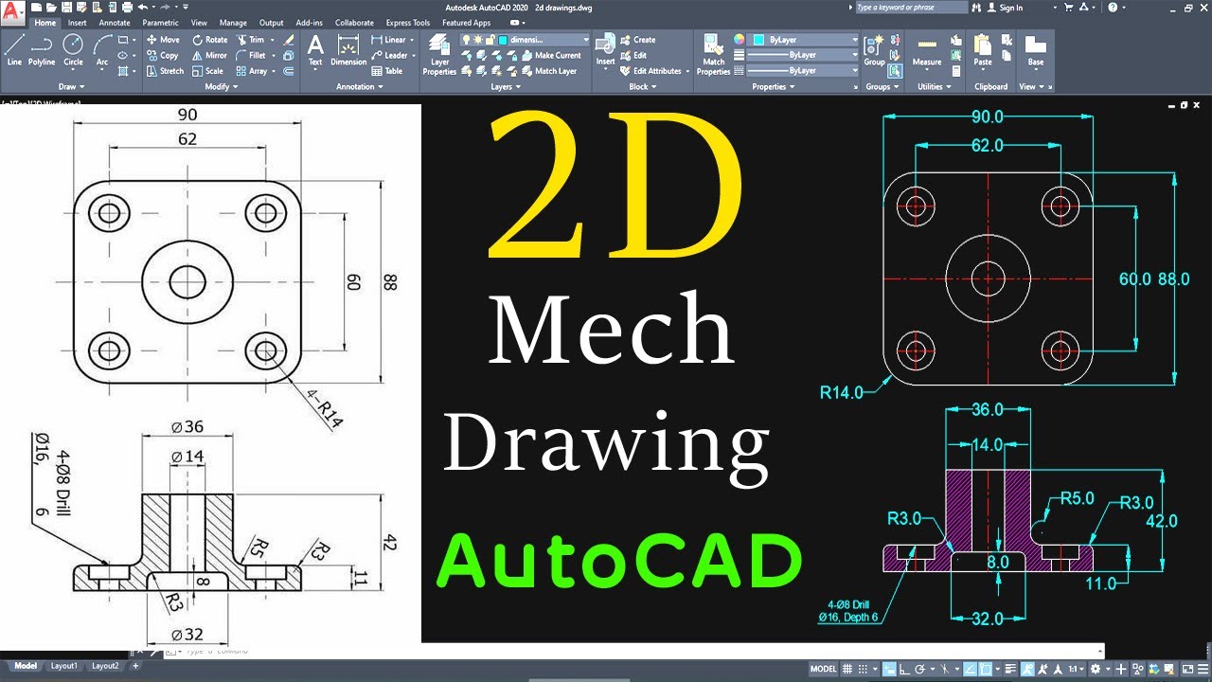Open Layer Properties manager
This screenshot has width=1212, height=682.
(x=439, y=54)
